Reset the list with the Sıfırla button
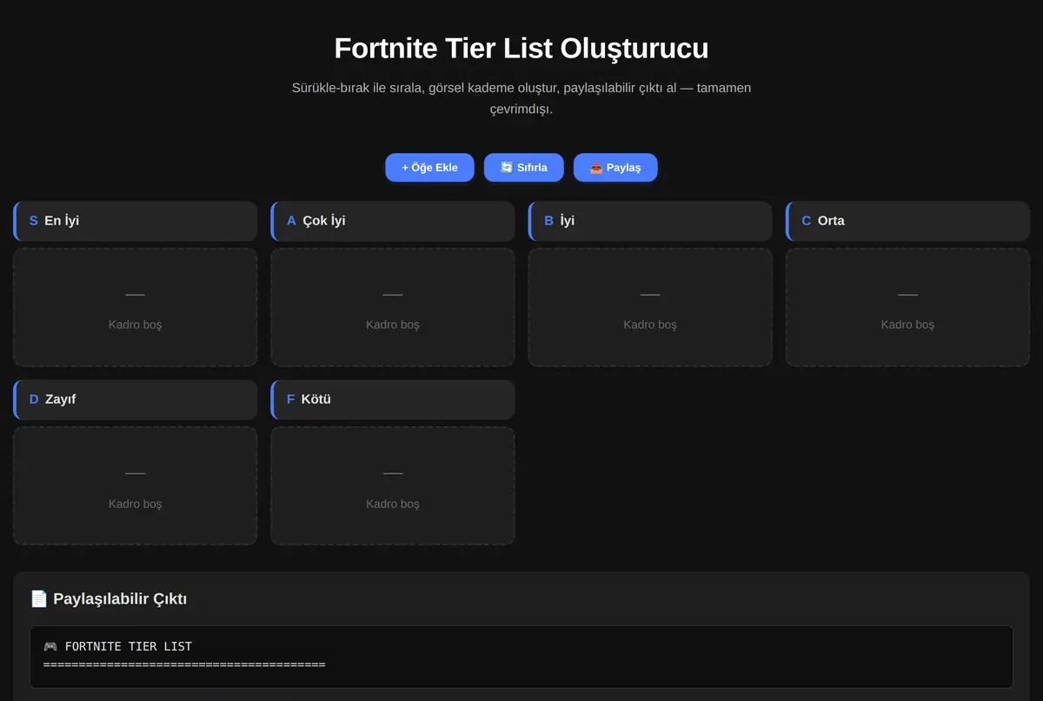The image size is (1043, 701). point(524,167)
